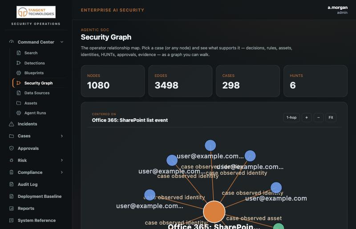Open the Blueprints page
The height and width of the screenshot is (229, 356).
coord(34,73)
